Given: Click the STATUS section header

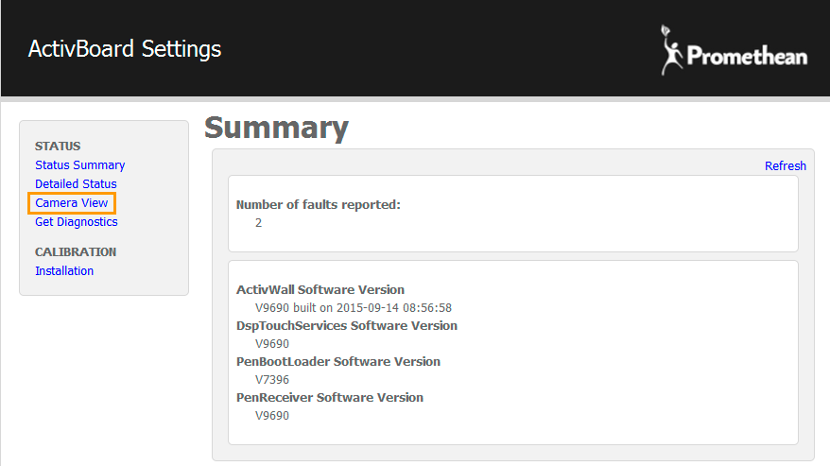Looking at the screenshot, I should tap(58, 147).
